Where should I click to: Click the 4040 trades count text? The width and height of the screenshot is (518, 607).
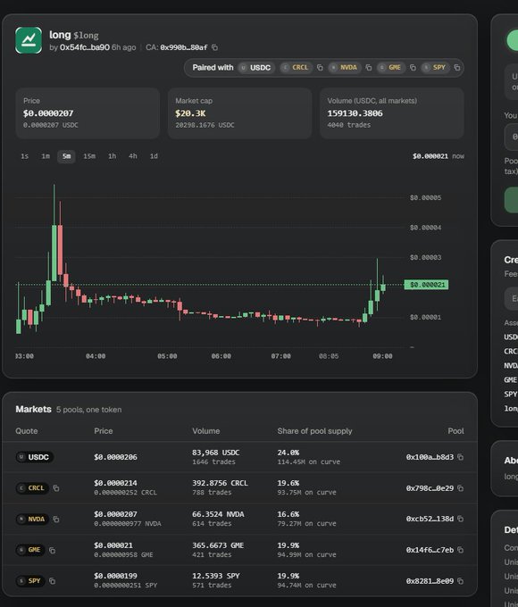point(348,125)
